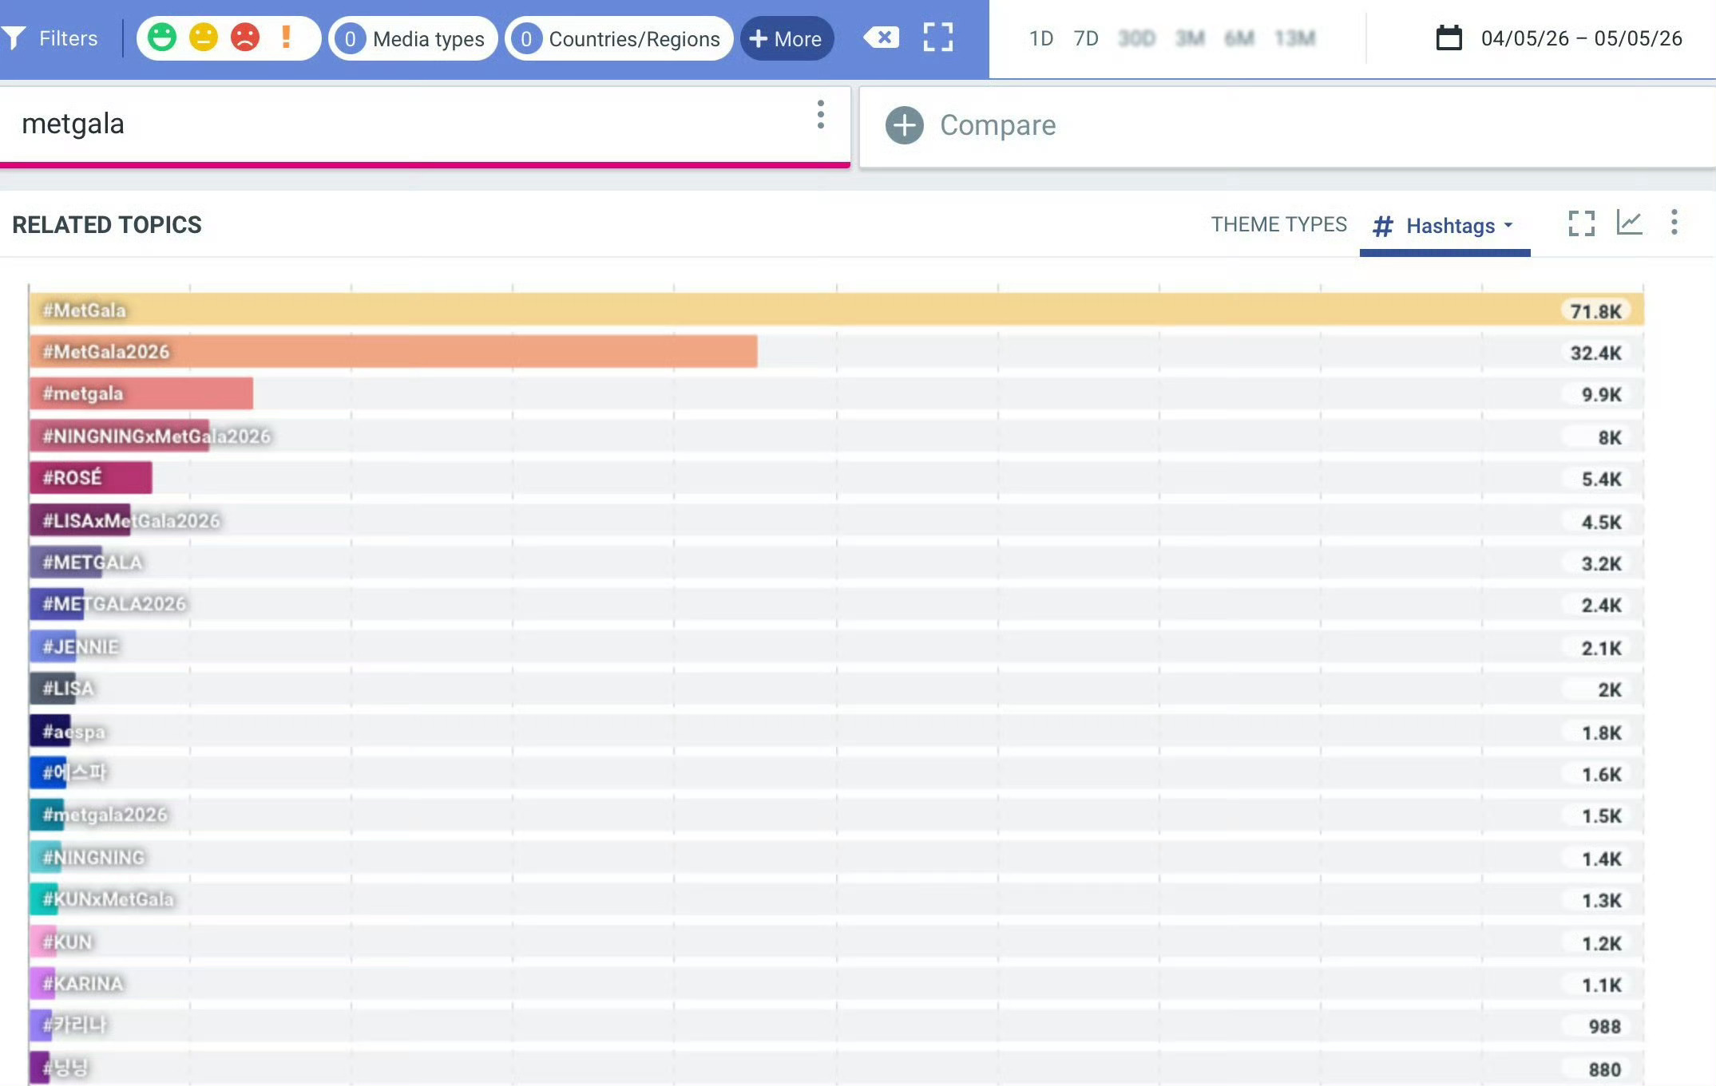Select the #JENNIE hashtag
1716x1086 pixels.
[81, 646]
